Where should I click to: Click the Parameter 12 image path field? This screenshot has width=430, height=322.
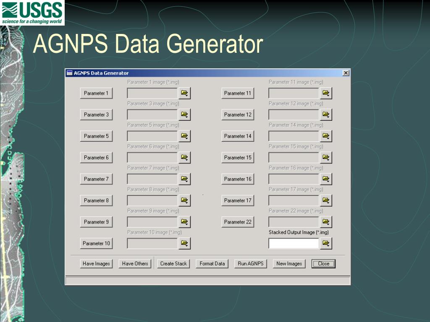[294, 114]
